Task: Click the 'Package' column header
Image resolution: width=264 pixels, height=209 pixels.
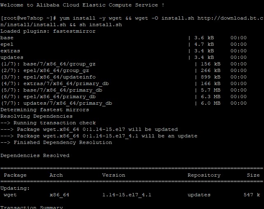Action: click(15, 175)
